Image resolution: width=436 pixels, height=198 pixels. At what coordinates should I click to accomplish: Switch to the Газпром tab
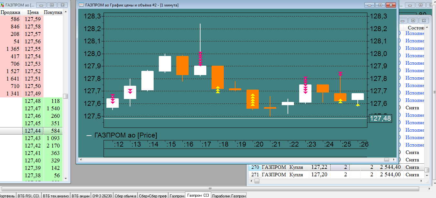click(x=177, y=195)
